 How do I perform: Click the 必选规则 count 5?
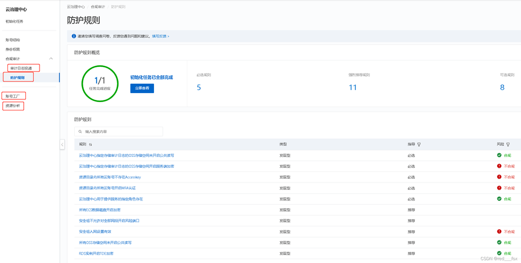[199, 87]
